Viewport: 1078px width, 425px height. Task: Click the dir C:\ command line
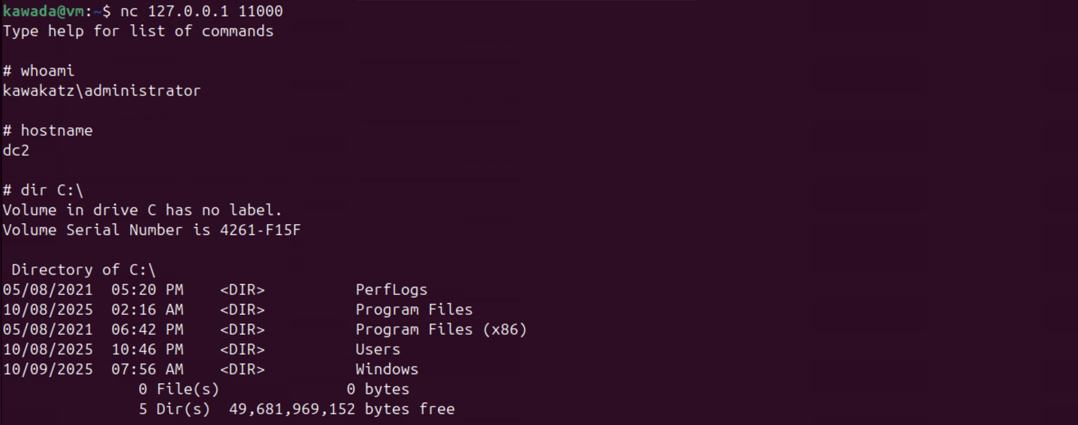43,190
